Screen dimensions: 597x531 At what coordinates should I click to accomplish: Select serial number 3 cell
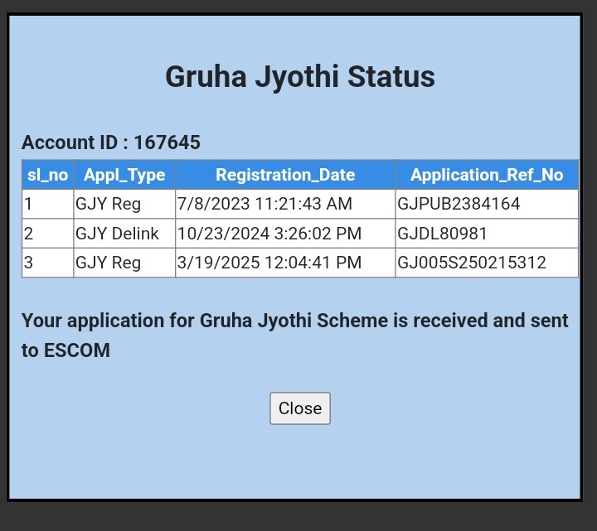click(47, 263)
